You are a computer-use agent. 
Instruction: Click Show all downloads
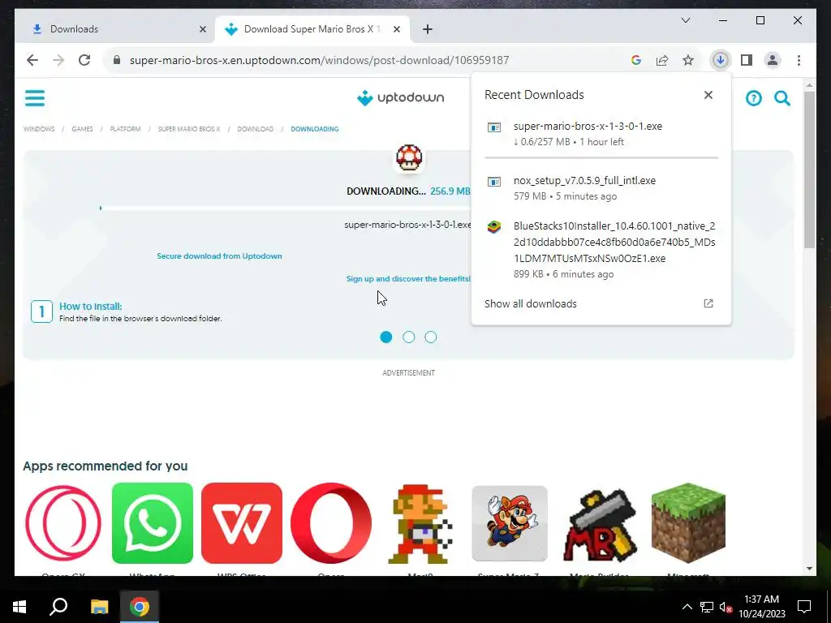531,303
